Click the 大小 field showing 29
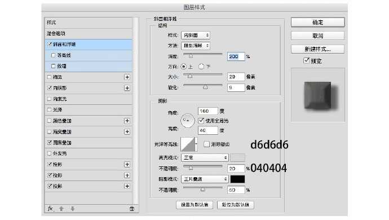Viewport: 389px width, 220px height. click(x=236, y=77)
